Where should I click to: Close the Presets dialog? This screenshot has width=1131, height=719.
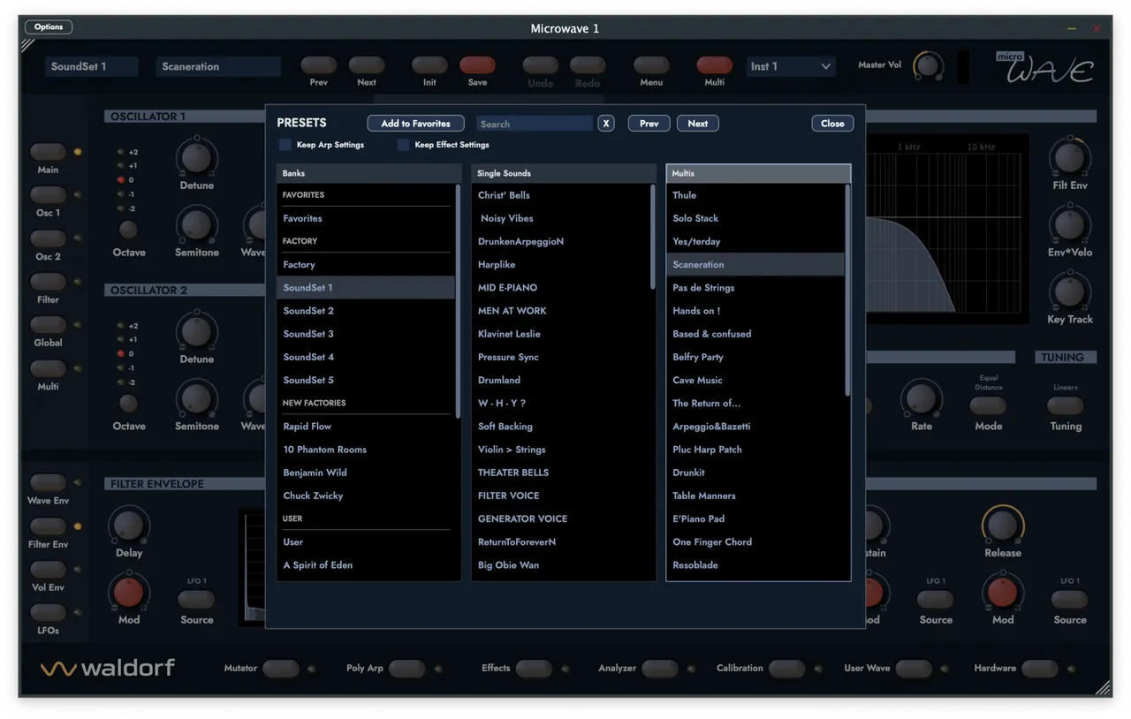tap(832, 124)
